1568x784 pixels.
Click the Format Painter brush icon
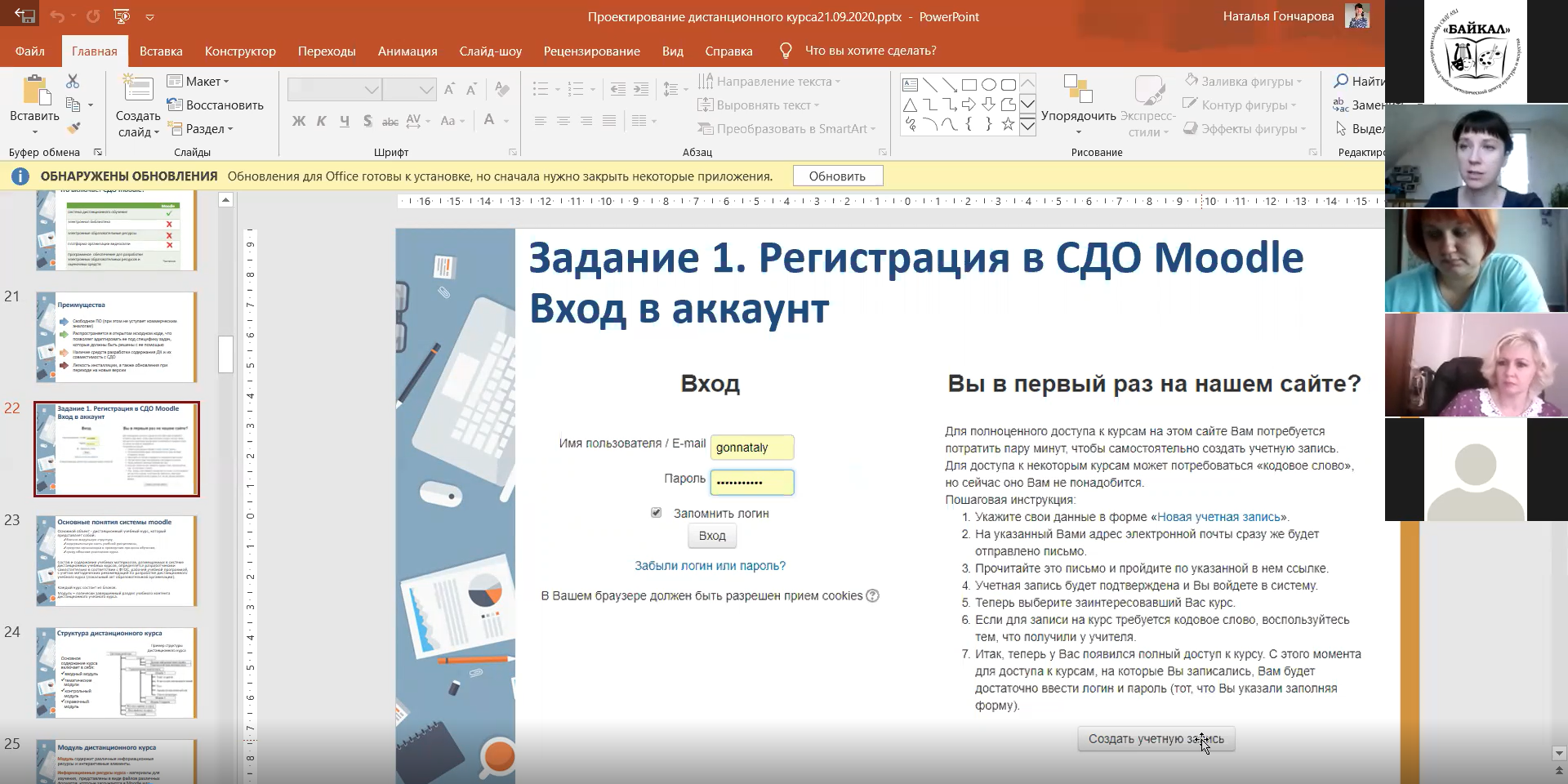[73, 128]
